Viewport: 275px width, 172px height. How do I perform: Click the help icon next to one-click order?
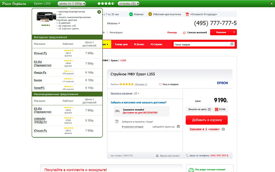(223, 129)
